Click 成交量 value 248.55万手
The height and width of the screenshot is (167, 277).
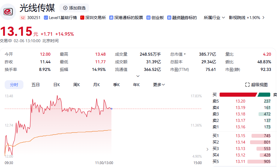tap(150, 54)
